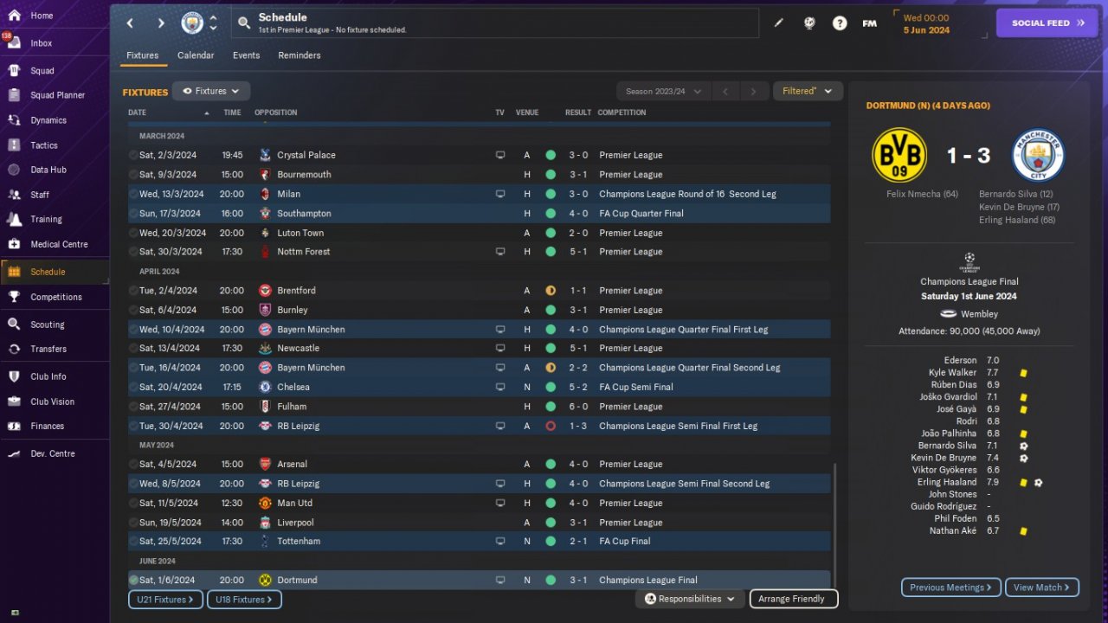Click the Champions League logo in the match panel
This screenshot has width=1108, height=623.
[x=969, y=262]
